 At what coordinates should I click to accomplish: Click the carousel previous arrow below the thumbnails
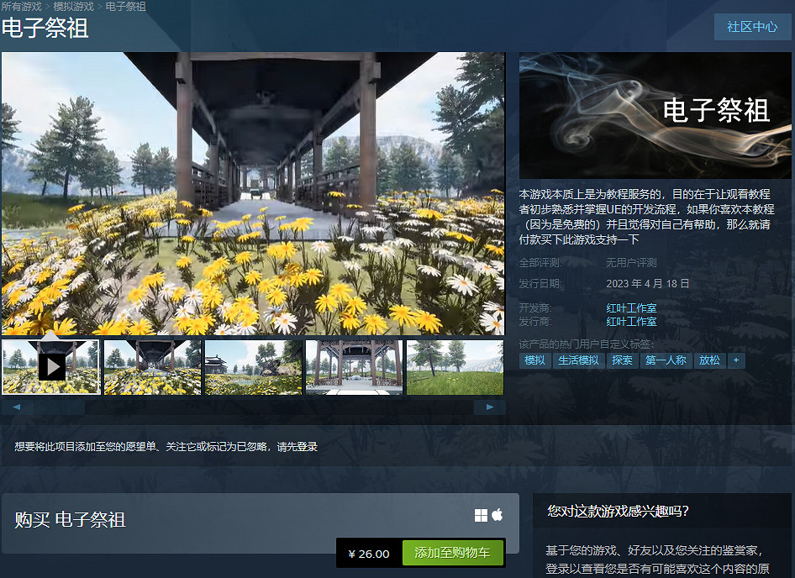tap(16, 407)
